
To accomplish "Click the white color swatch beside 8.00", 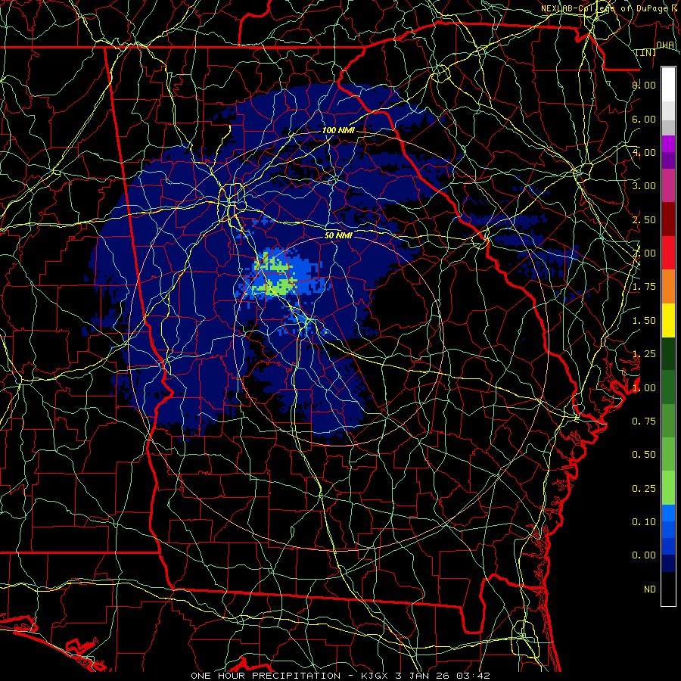I will [668, 85].
